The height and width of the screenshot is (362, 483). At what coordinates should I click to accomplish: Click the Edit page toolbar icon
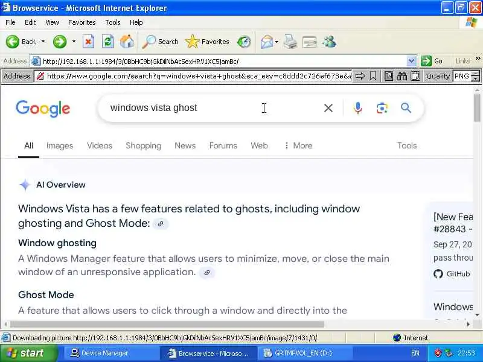(x=310, y=42)
